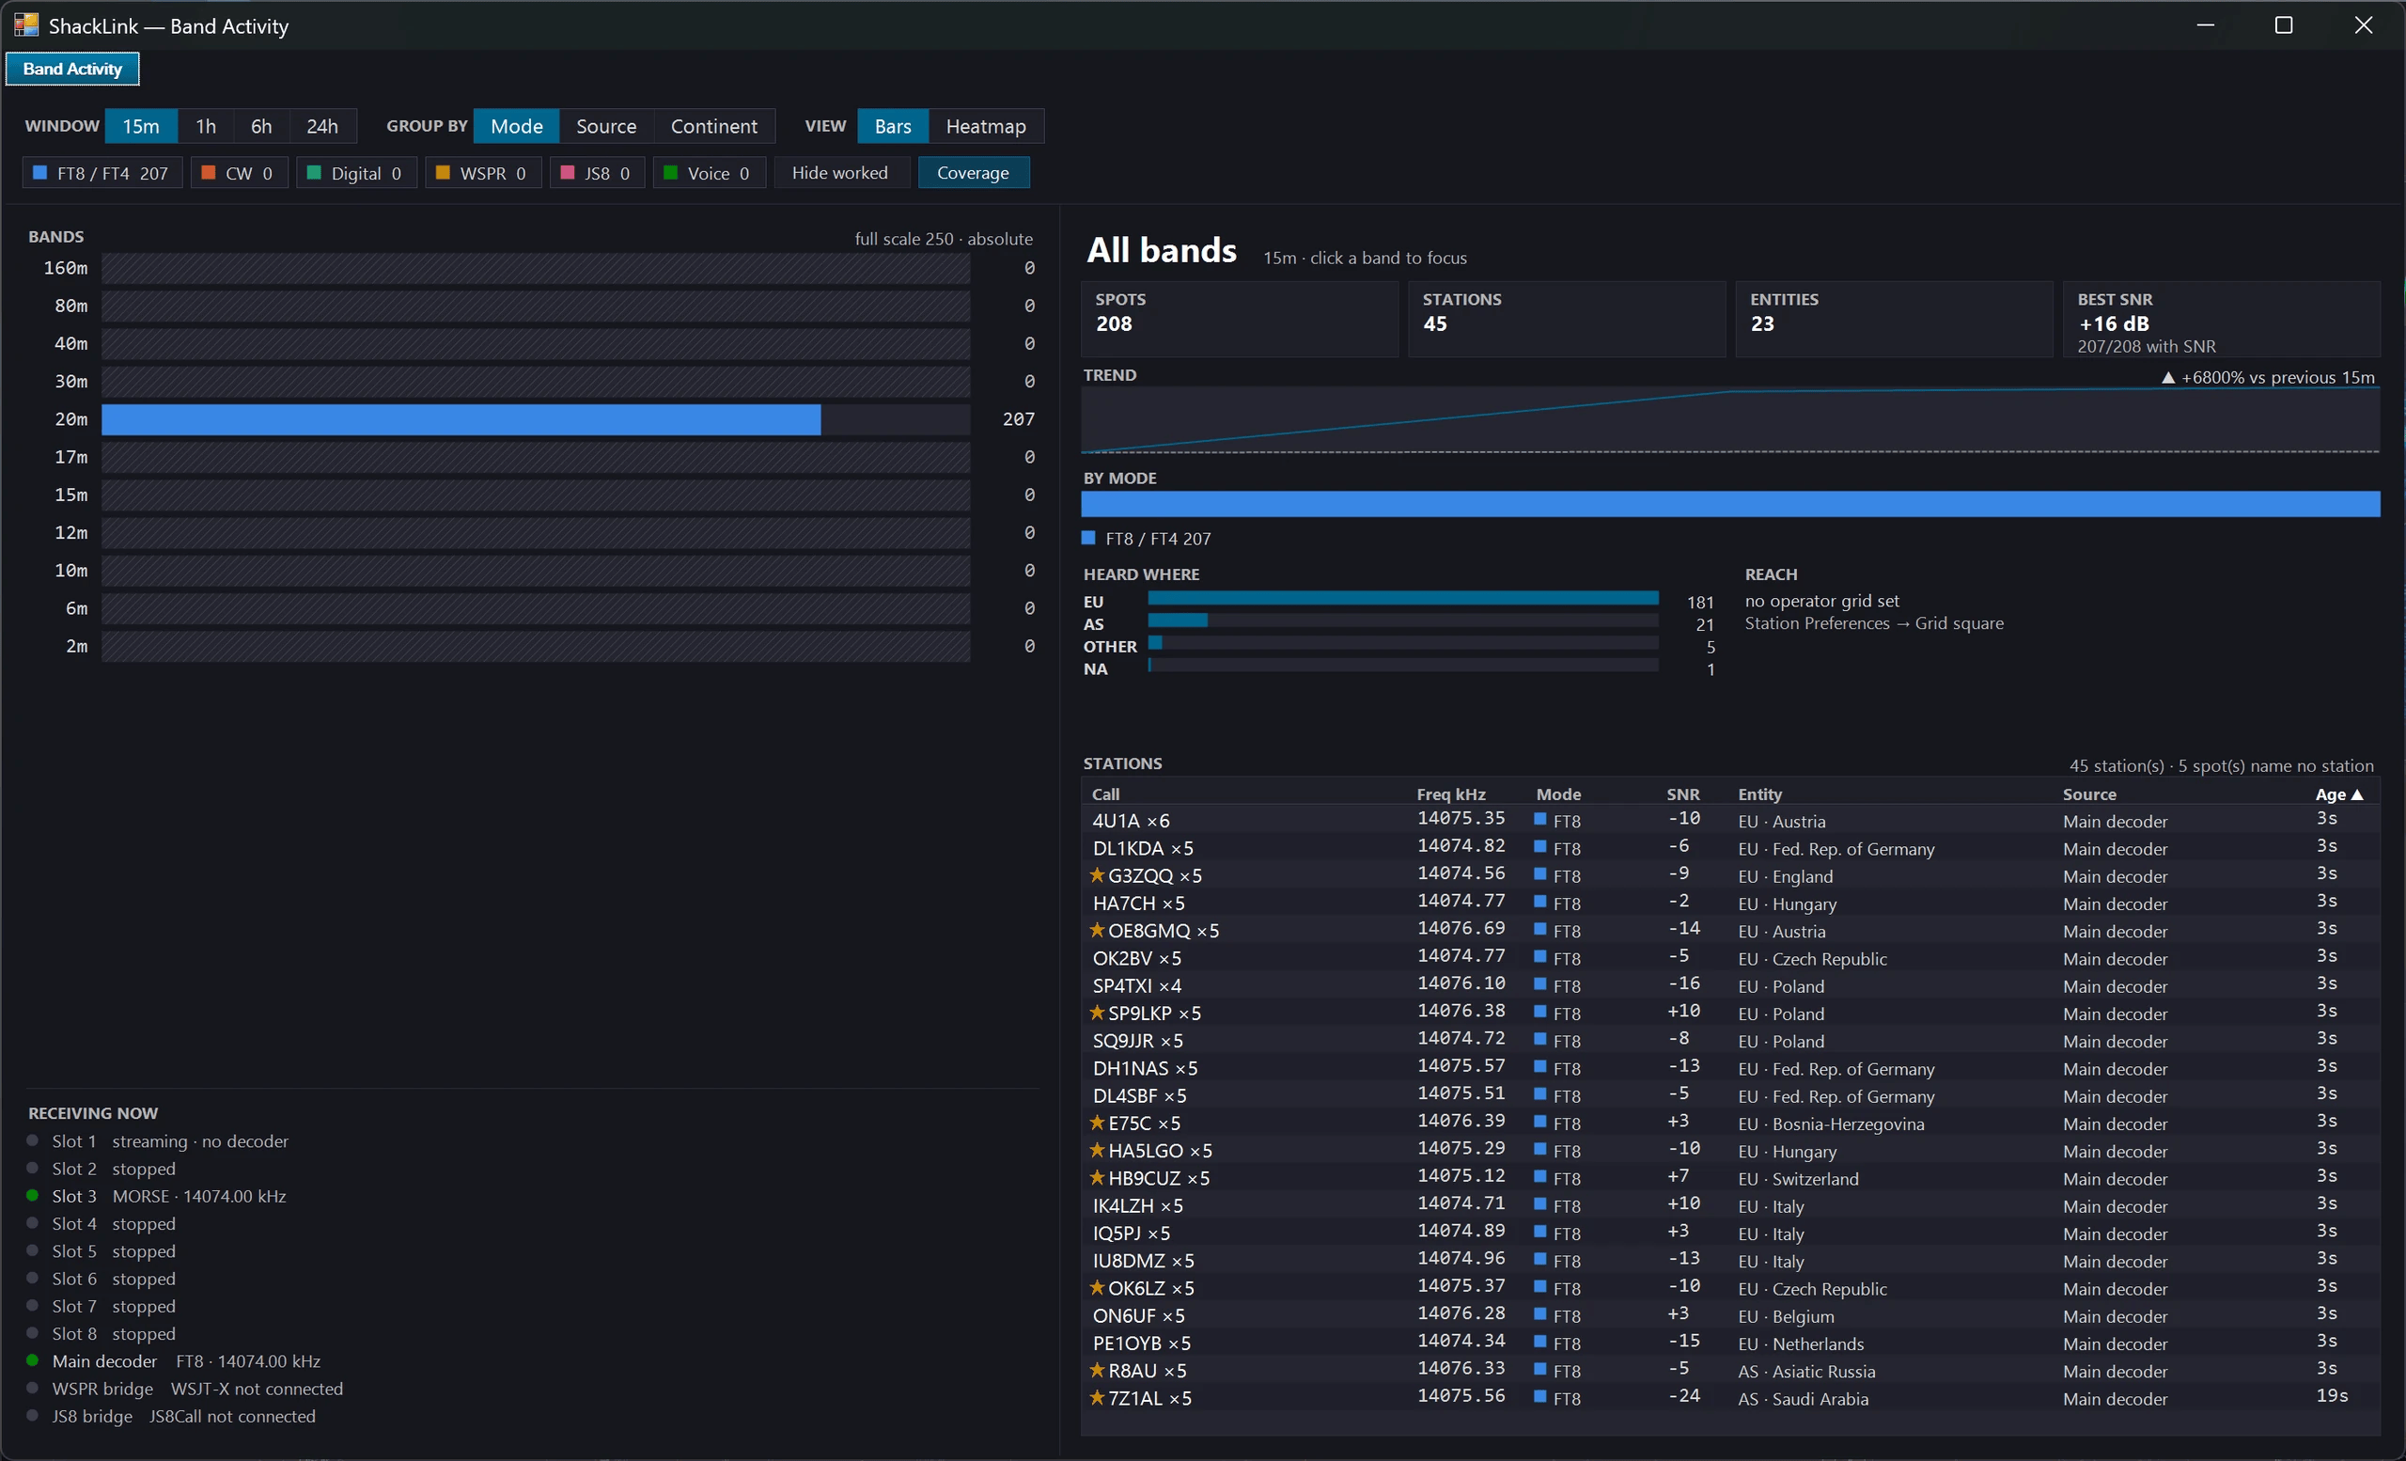Click the star beside HB9CUZ
Image resolution: width=2406 pixels, height=1461 pixels.
[x=1097, y=1178]
